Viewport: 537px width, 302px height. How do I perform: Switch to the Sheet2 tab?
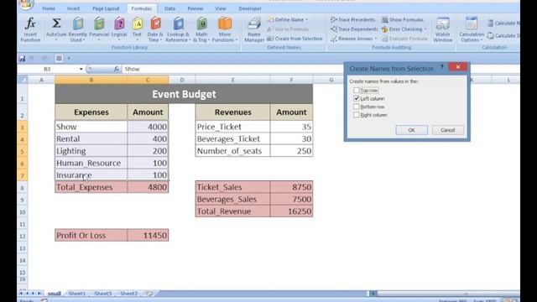point(128,294)
